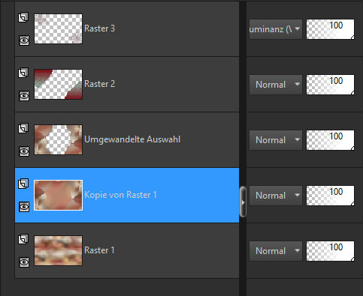This screenshot has height=296, width=363.
Task: Toggle eye icon of Kopie von Raster 1
Action: click(24, 207)
